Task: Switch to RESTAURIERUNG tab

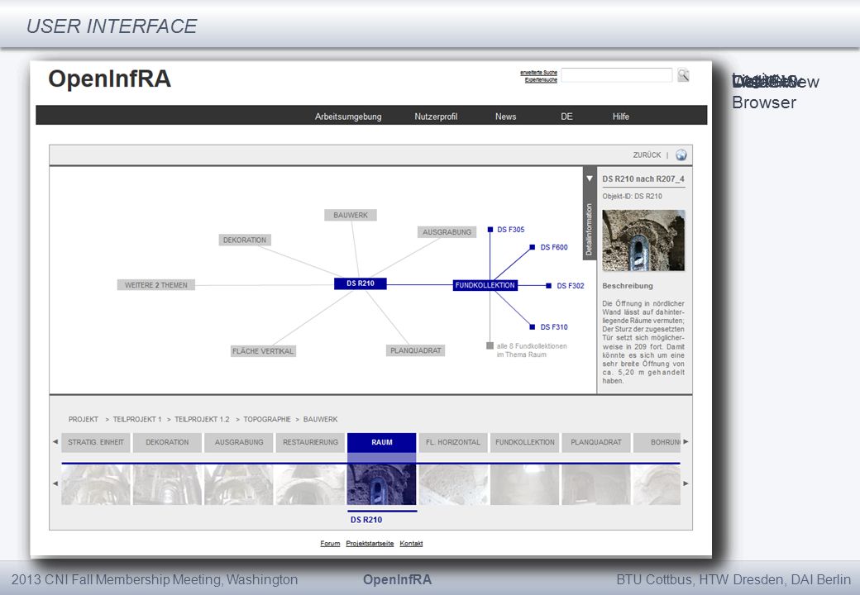Action: pyautogui.click(x=310, y=442)
